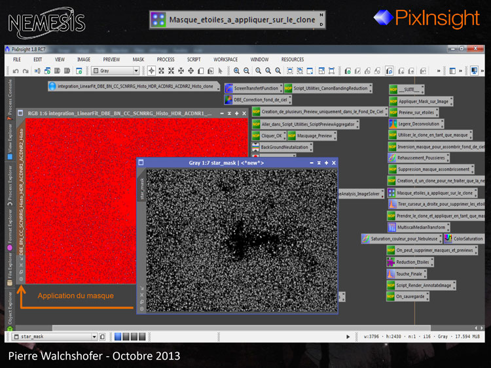
Task: Redo with the redo arrow toolbar icon
Action: tap(26, 71)
